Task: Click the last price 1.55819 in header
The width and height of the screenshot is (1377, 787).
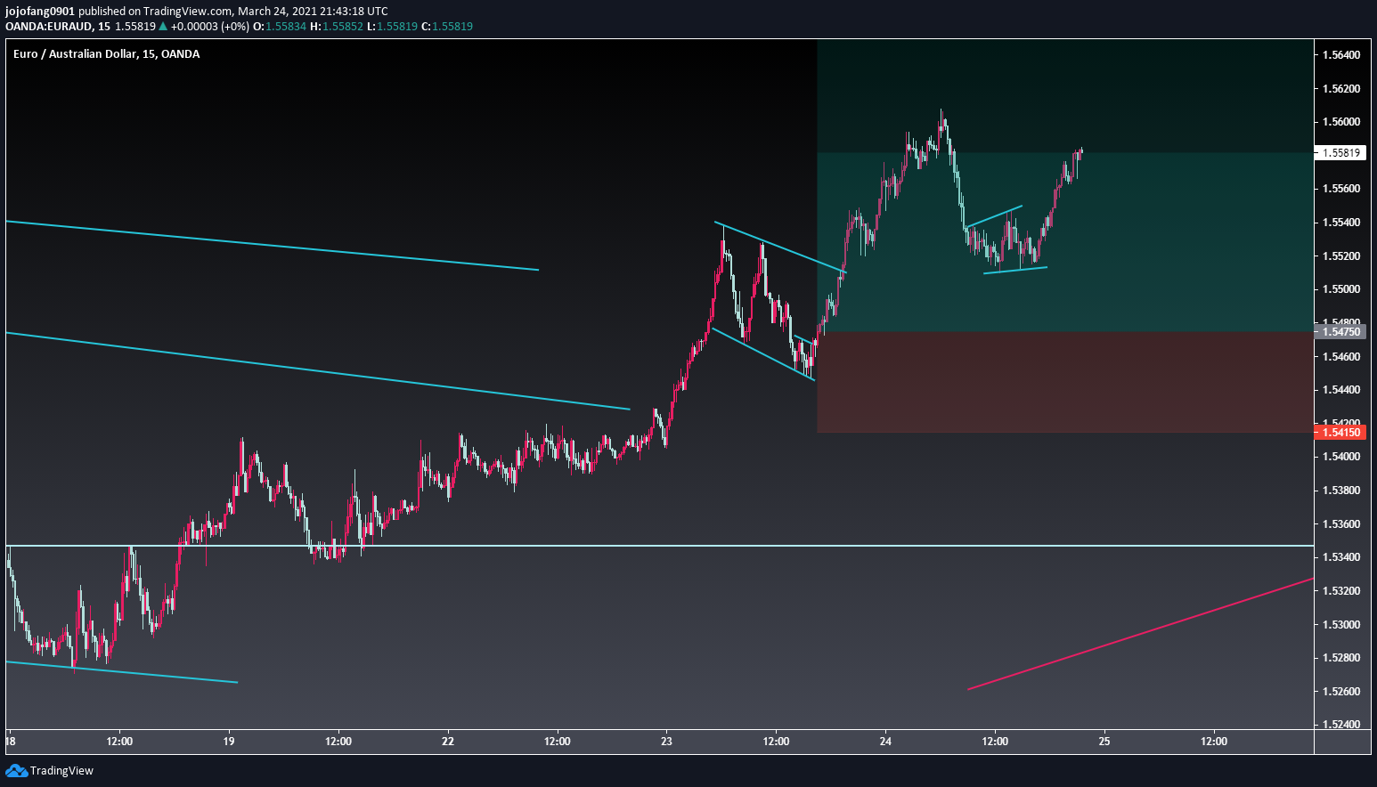Action: (135, 26)
